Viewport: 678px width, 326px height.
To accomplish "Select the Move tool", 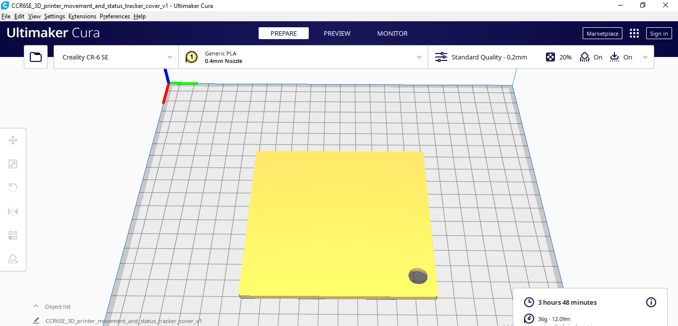I will (x=13, y=140).
